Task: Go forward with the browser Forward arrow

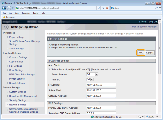Action: coord(9,8)
